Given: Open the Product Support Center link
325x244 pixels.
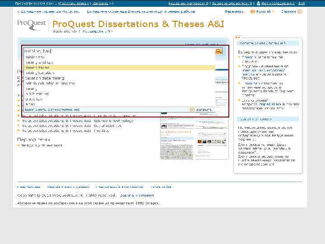Looking at the screenshot, I should 268,93.
